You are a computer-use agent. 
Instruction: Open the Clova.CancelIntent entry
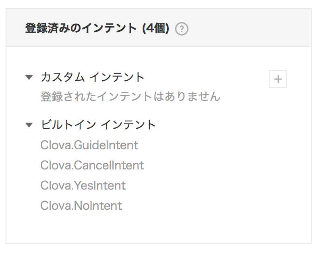(x=92, y=165)
